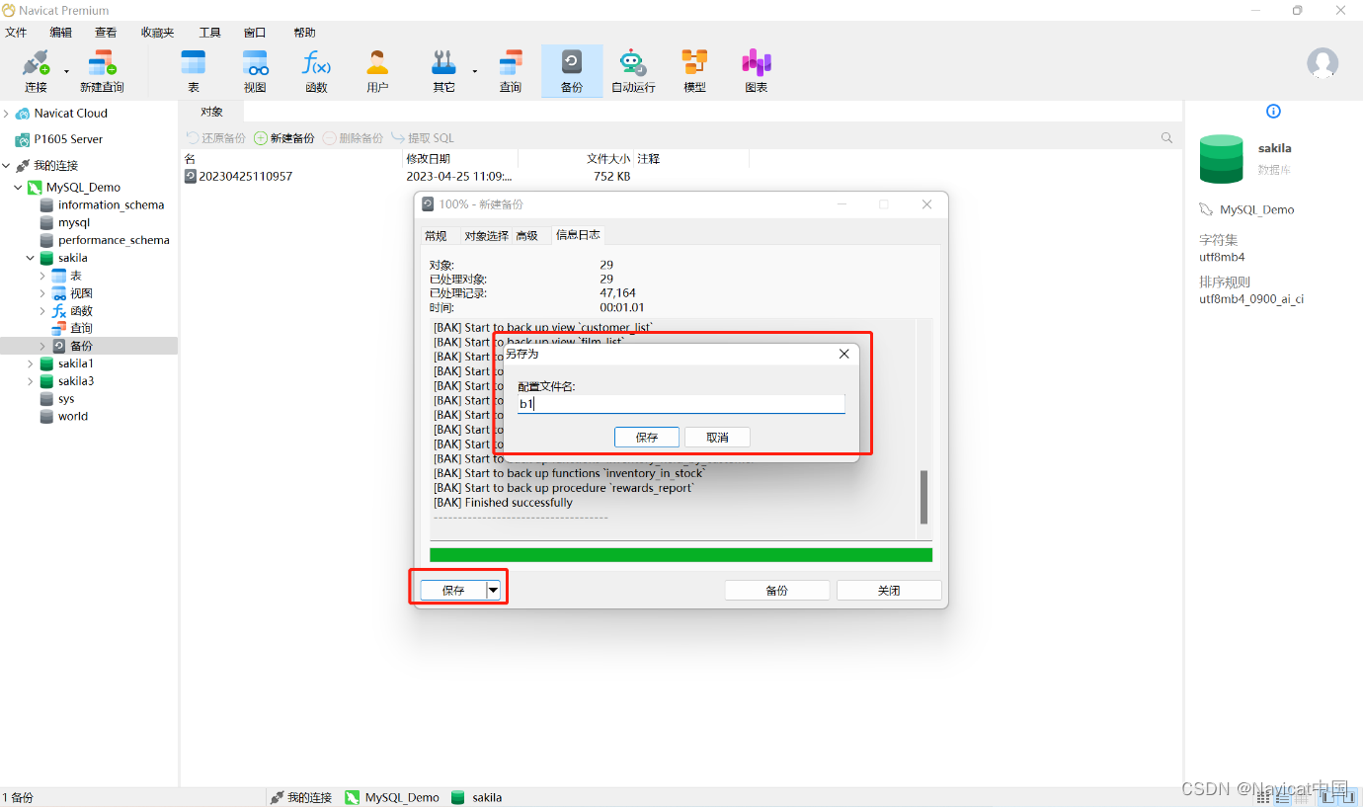
Task: Open the 查看 (View) menu
Action: point(106,33)
